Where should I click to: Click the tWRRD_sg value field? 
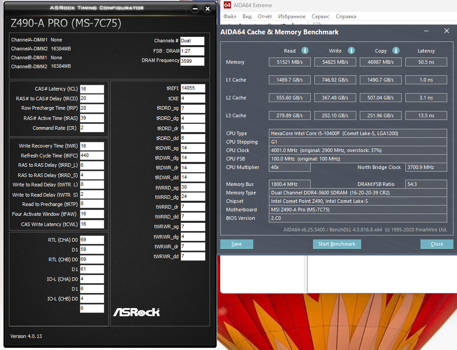click(193, 187)
